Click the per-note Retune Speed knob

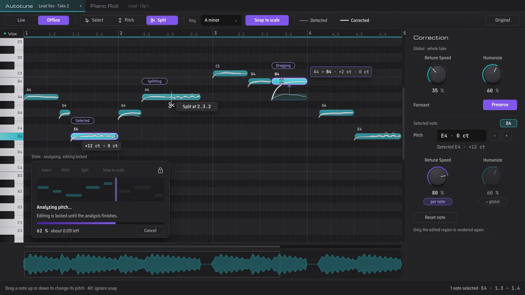click(437, 177)
